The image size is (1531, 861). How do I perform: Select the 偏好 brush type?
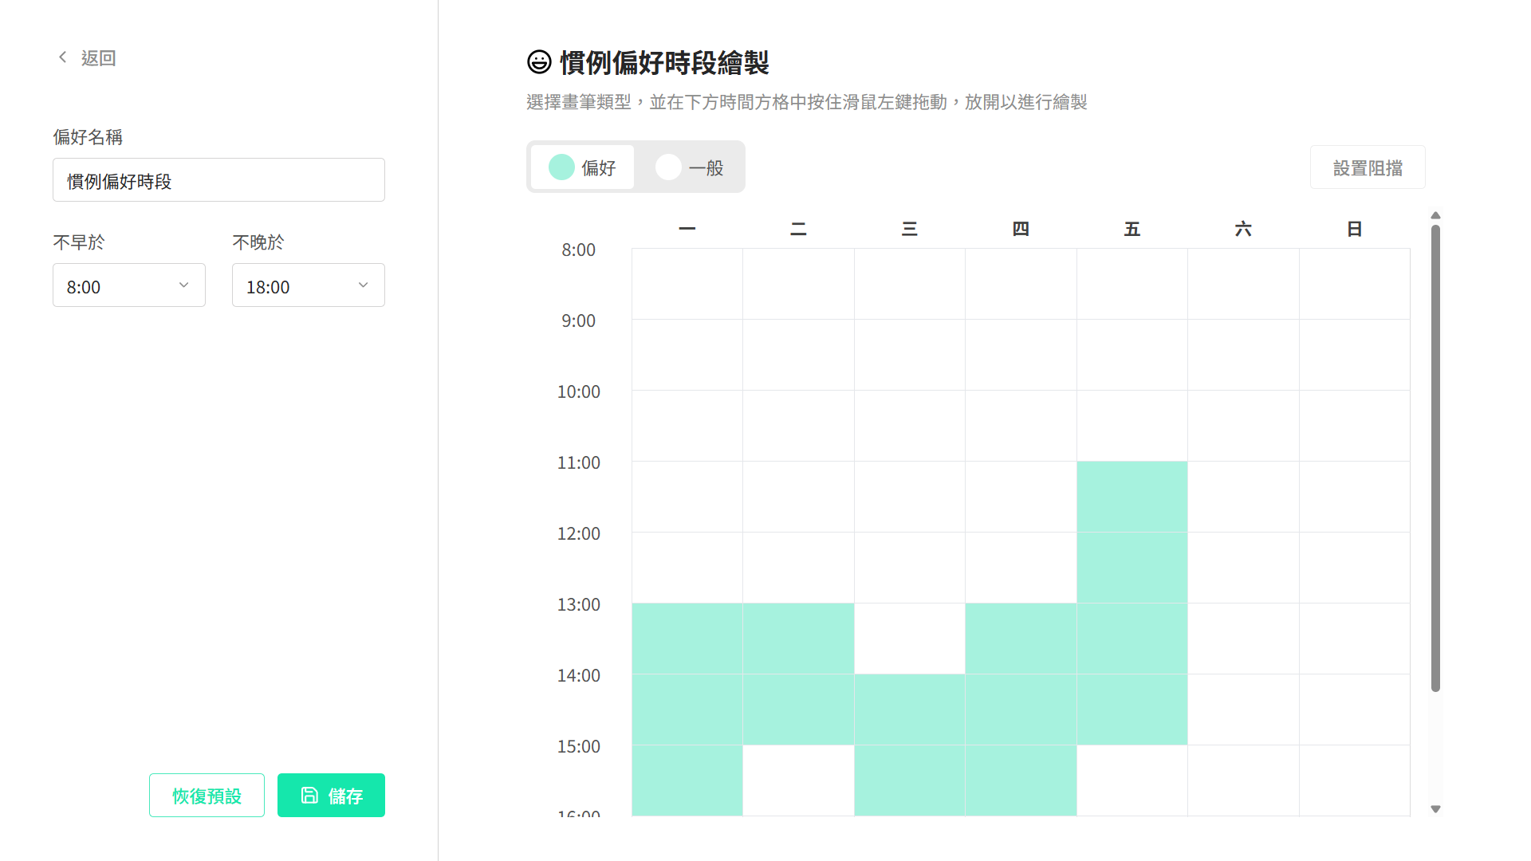[581, 167]
